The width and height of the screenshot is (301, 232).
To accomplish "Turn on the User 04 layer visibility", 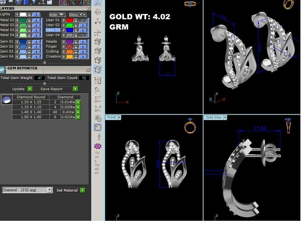I will (83, 35).
